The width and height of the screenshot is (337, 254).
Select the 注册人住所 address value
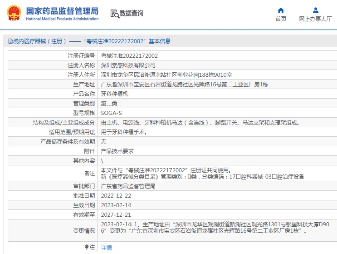[x=166, y=75]
